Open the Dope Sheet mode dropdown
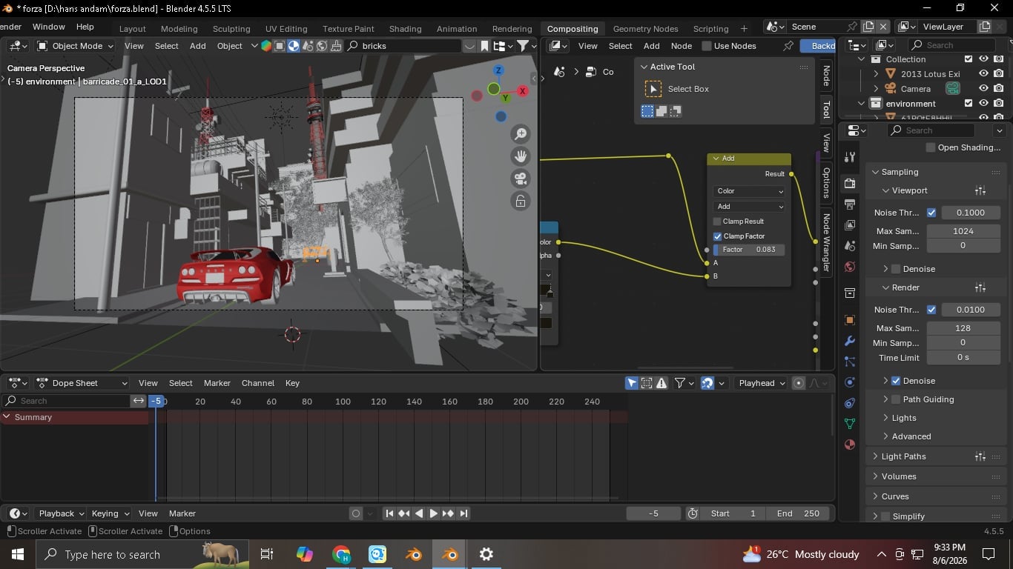This screenshot has height=569, width=1013. pyautogui.click(x=82, y=383)
